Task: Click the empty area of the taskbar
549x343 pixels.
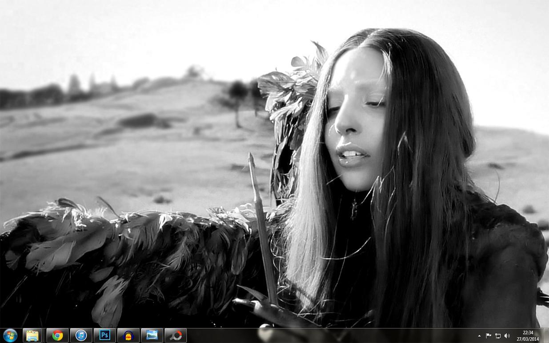Action: 333,336
